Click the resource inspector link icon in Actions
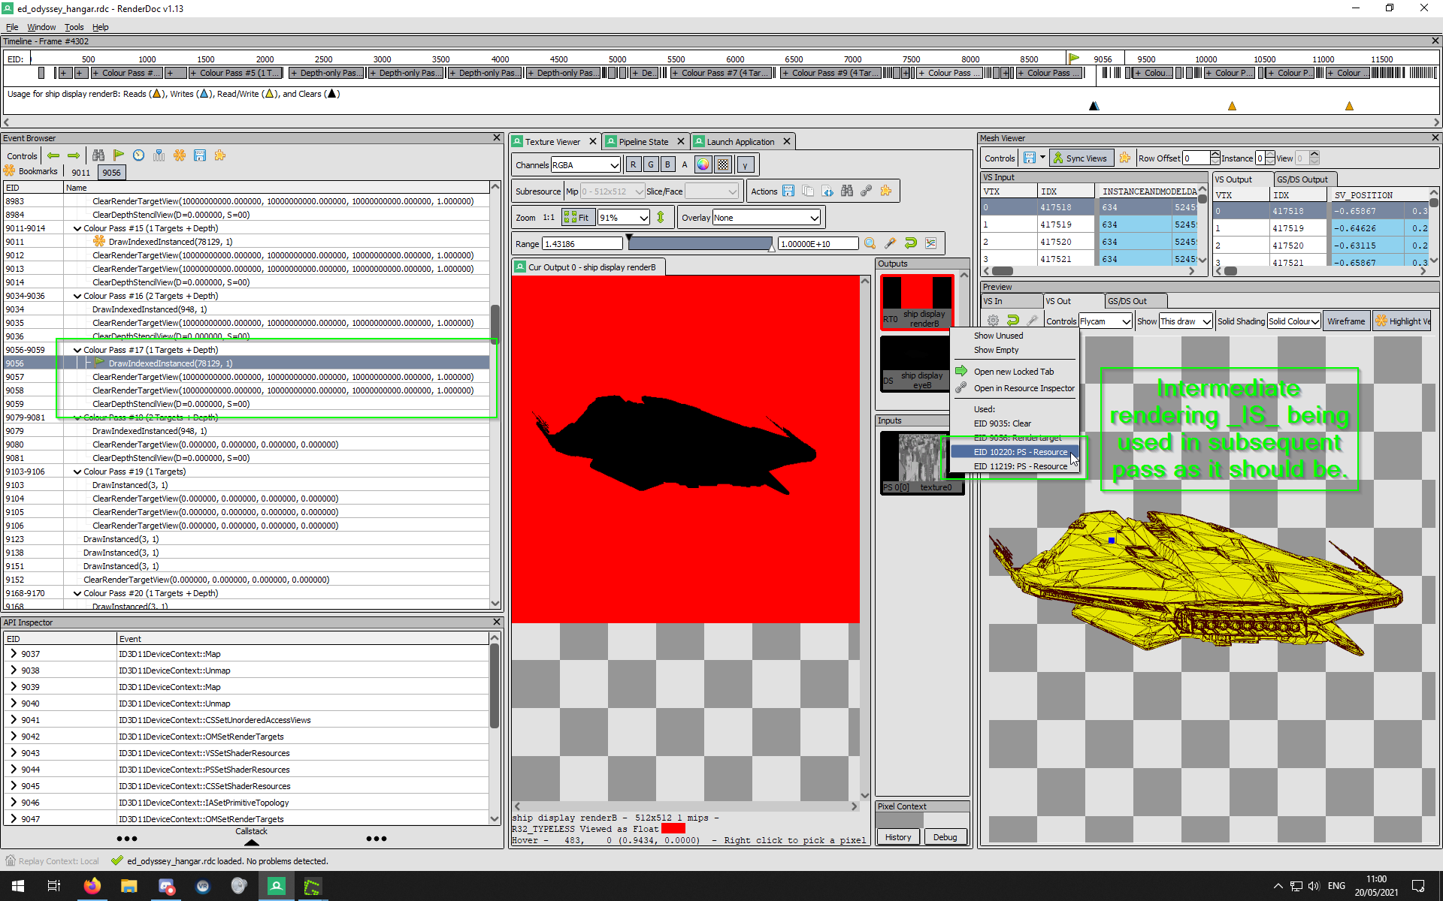1443x901 pixels. (867, 191)
